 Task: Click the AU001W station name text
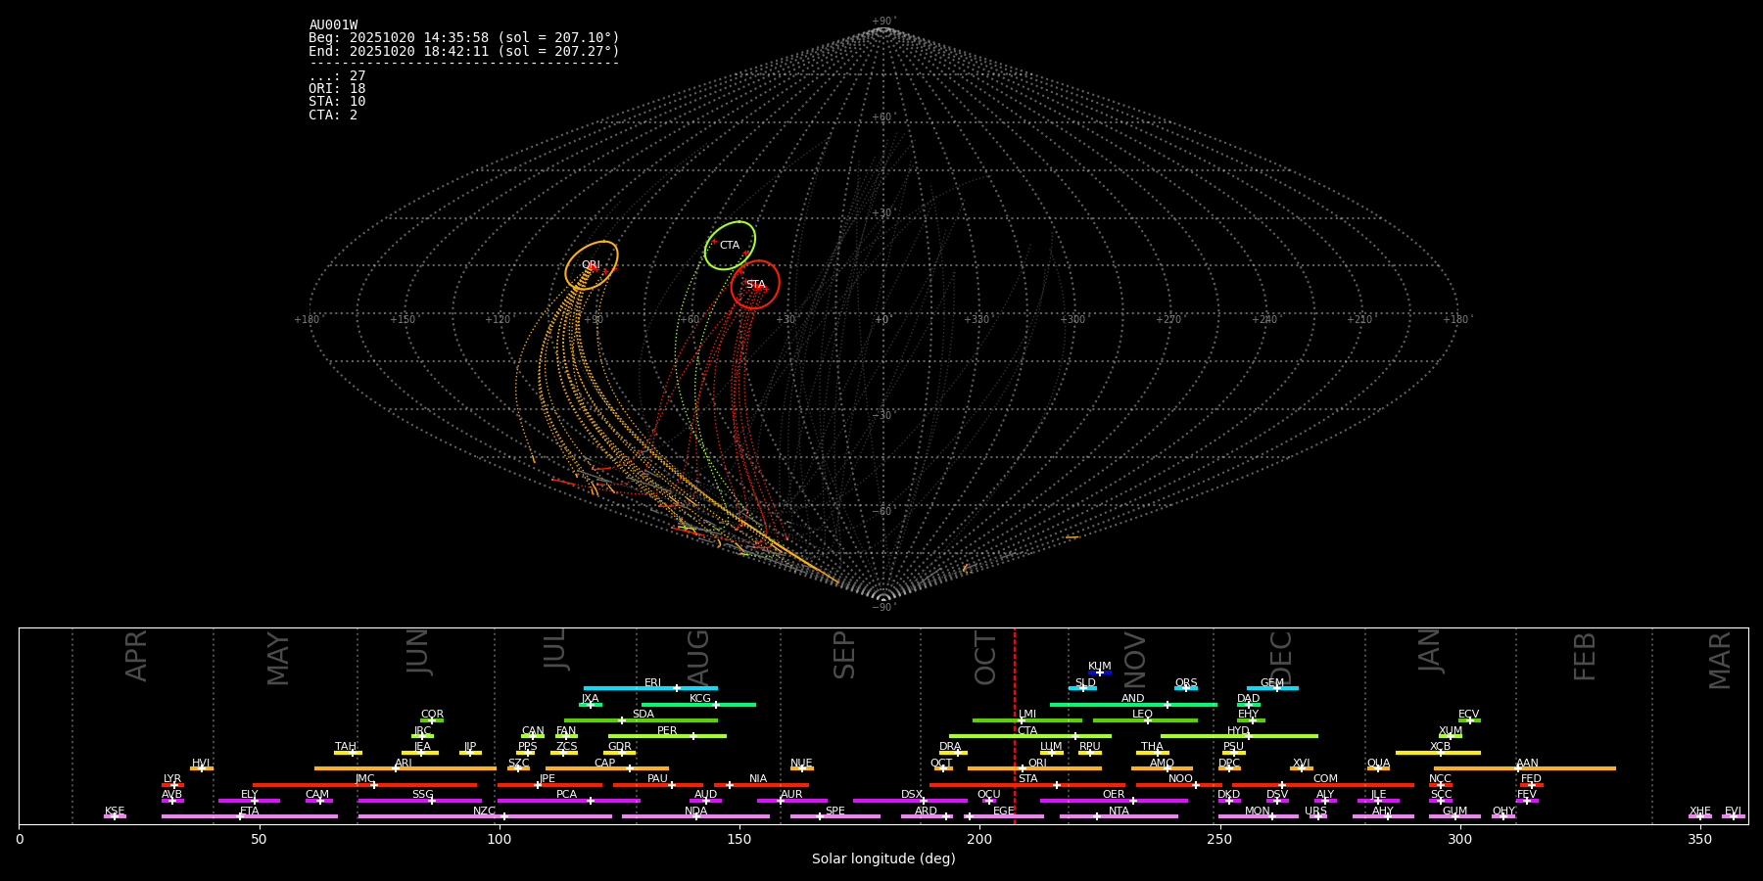tap(333, 25)
